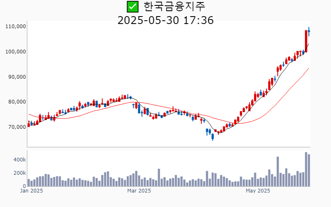Click the mid-May volume spike bar above 400k
Screen dimensions: 331x207
click(278, 171)
